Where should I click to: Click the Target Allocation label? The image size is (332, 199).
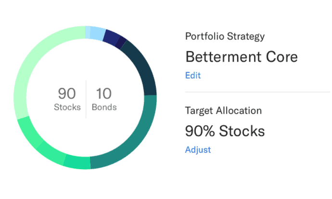click(223, 111)
